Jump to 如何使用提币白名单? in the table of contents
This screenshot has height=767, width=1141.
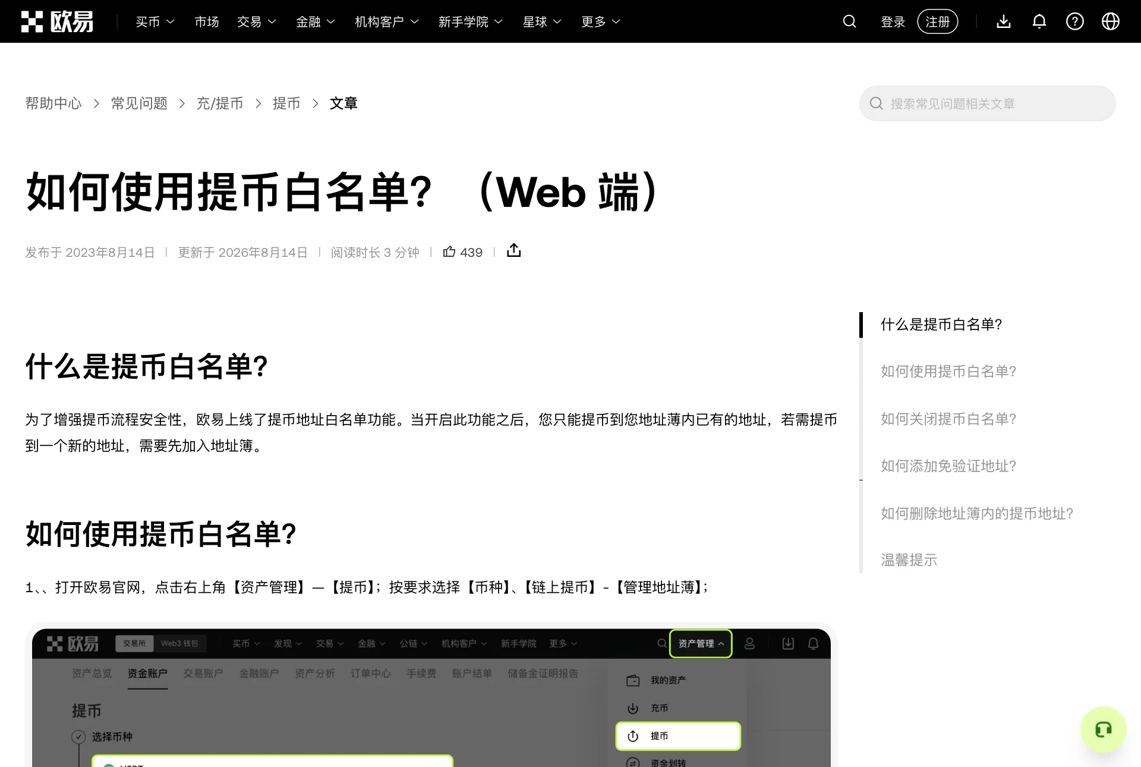(x=948, y=372)
